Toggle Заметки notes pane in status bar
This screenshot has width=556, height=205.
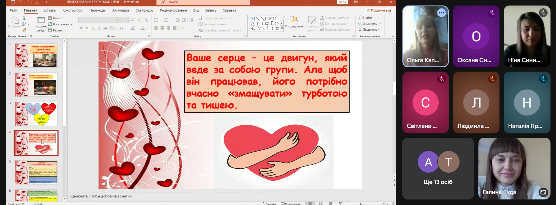268,204
